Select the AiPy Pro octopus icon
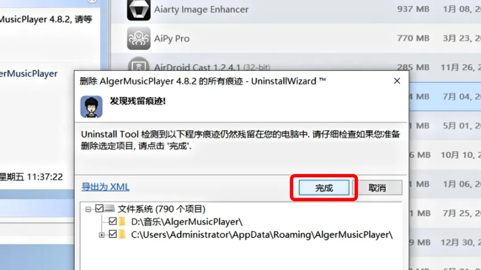 (139, 38)
